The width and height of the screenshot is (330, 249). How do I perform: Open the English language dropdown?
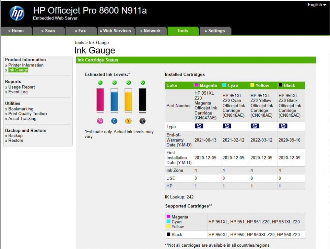click(317, 5)
